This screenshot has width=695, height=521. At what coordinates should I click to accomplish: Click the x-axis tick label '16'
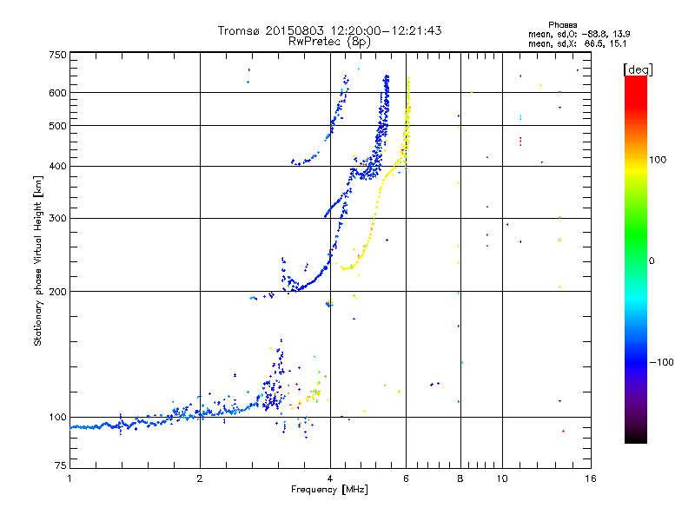(x=591, y=478)
